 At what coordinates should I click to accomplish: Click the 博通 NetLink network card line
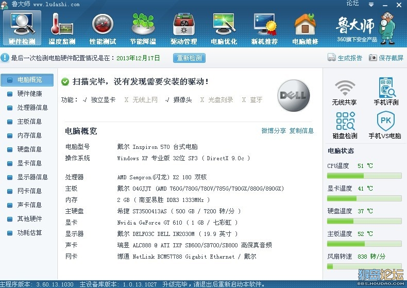[x=186, y=257]
